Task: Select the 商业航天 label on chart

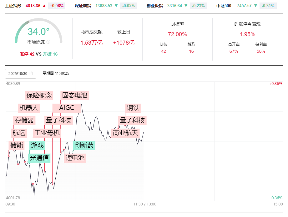Action: click(x=125, y=133)
